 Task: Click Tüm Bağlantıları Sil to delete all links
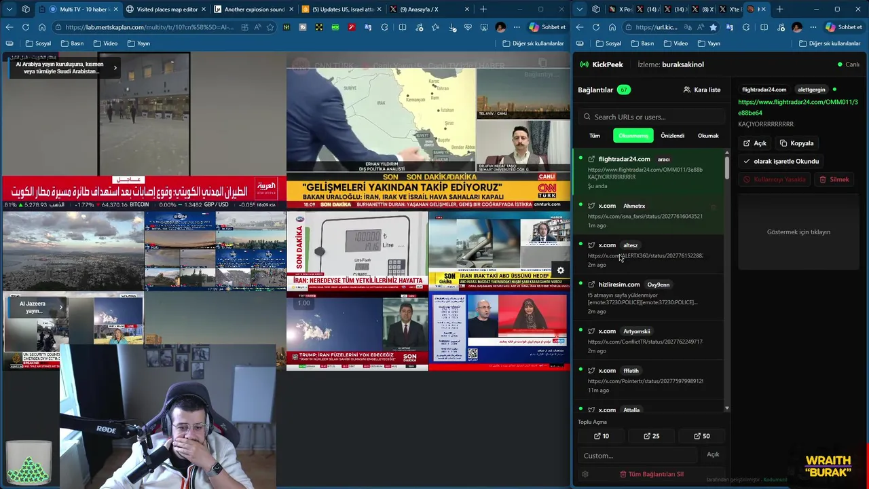[652, 474]
